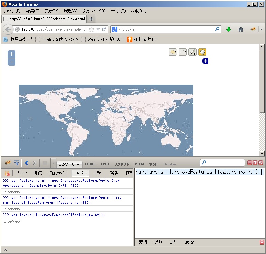Select the draw line path tool
Image resolution: width=266 pixels, height=254 pixels.
183,52
